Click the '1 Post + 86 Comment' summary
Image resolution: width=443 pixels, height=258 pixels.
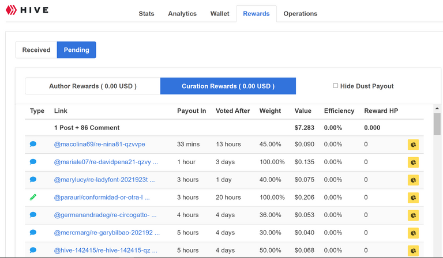tap(87, 128)
